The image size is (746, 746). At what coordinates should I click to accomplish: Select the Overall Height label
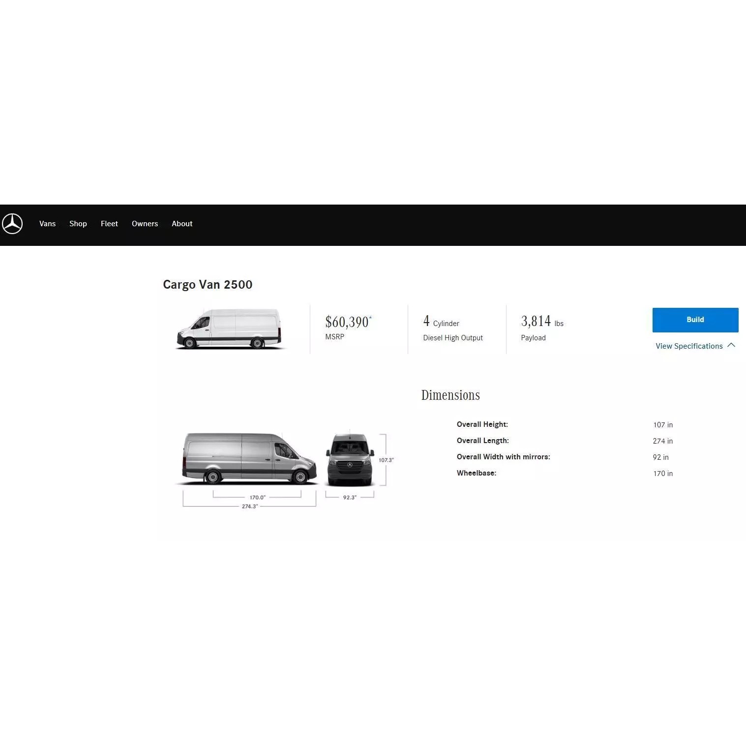click(x=482, y=424)
